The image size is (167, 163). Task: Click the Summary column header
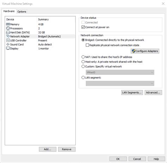click(x=43, y=19)
